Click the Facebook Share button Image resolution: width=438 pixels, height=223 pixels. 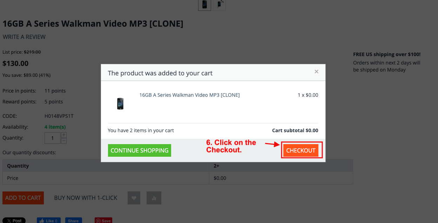coord(73,221)
